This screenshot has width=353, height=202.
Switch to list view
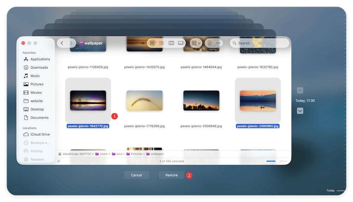161,43
